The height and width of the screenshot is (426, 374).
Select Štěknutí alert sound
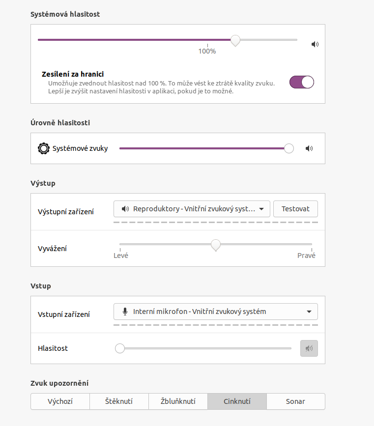119,401
